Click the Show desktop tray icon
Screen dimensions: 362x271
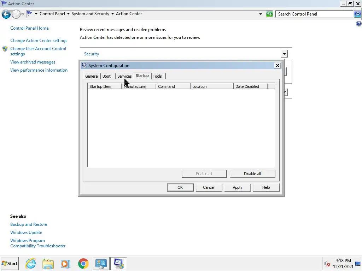click(358, 263)
